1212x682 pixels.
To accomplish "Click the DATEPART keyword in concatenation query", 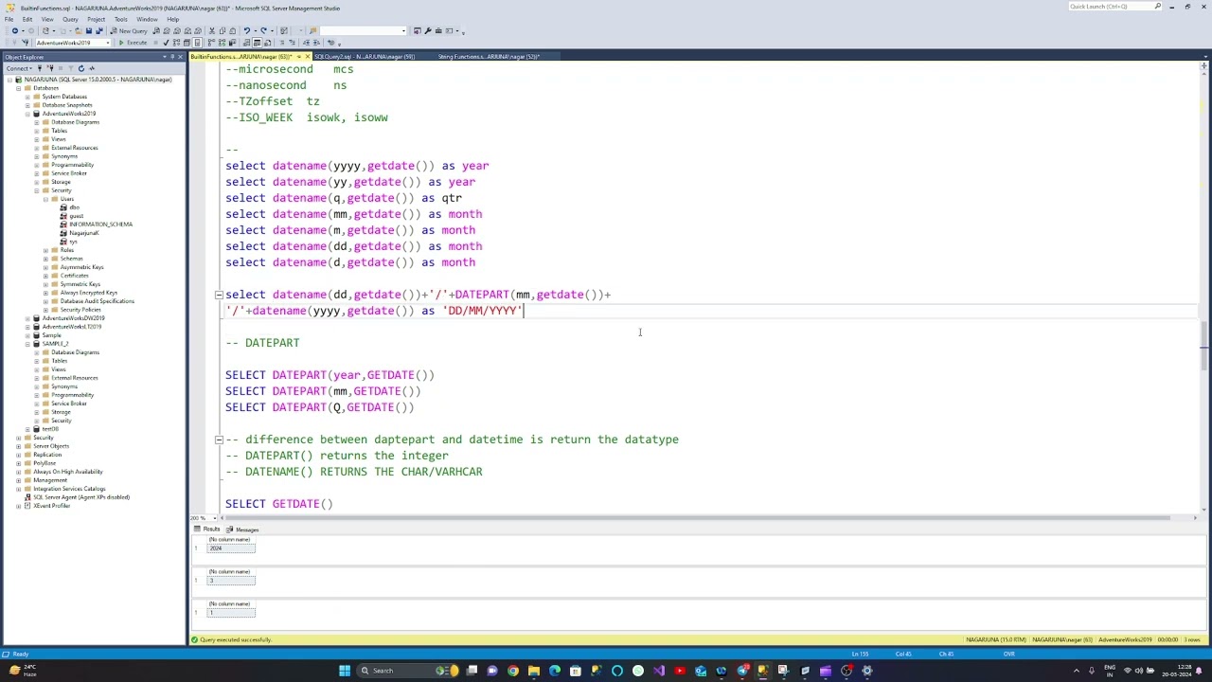I will click(x=482, y=295).
